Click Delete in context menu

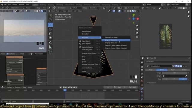(x=90, y=71)
